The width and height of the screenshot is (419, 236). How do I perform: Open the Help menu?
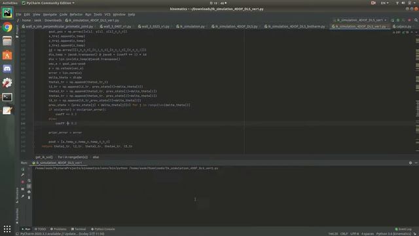[132, 14]
